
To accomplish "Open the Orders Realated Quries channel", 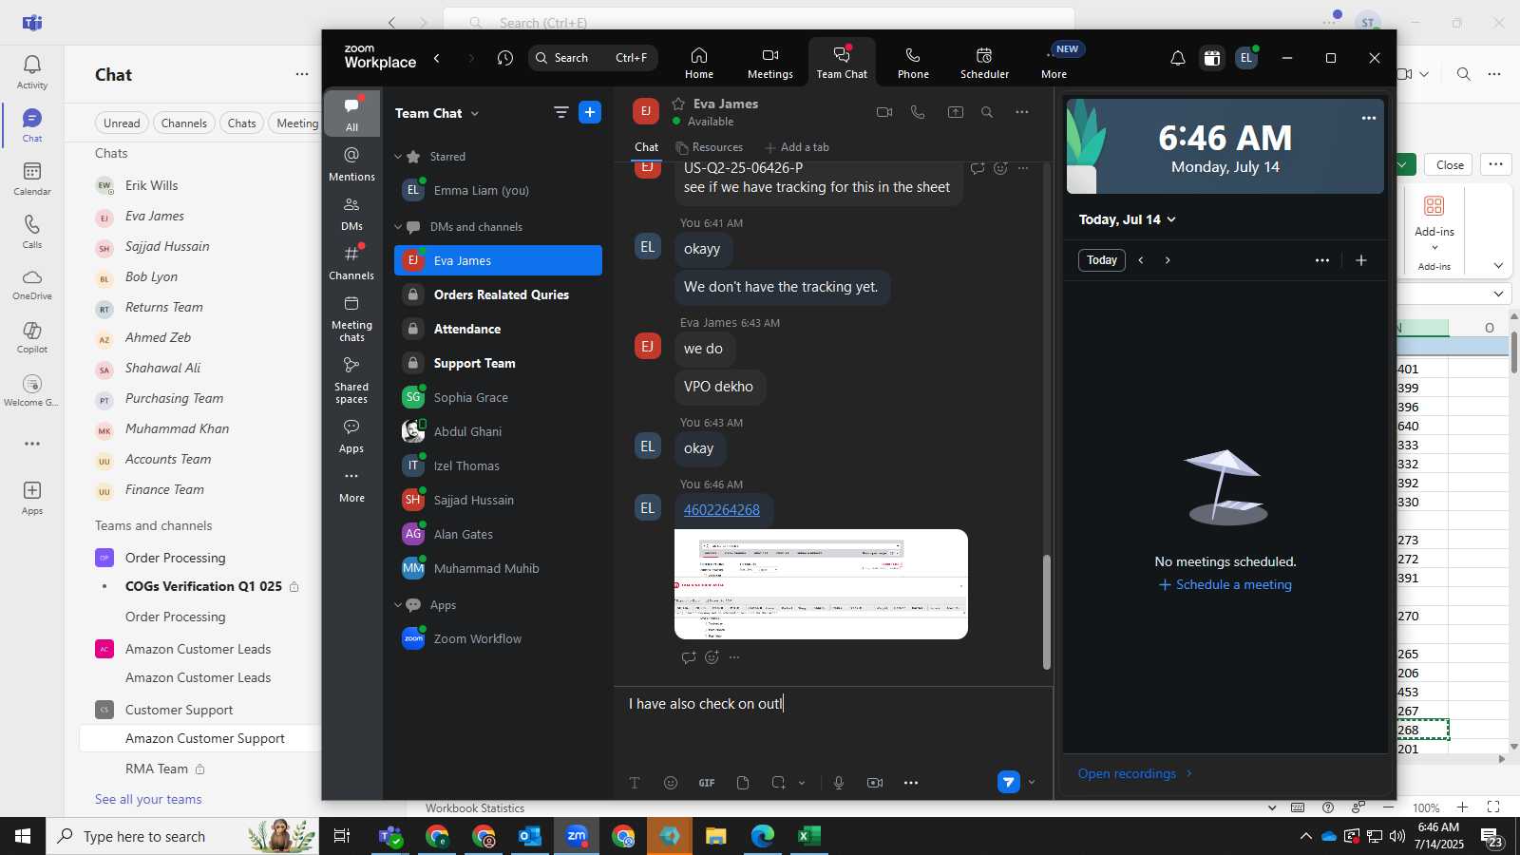I will pyautogui.click(x=498, y=294).
